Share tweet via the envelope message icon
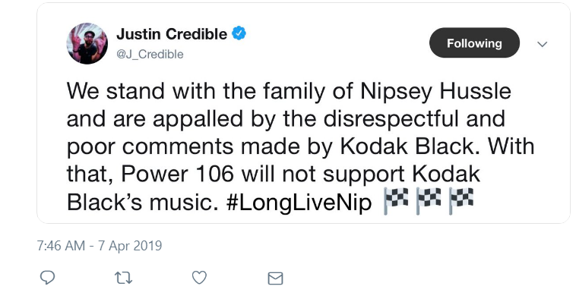 click(x=276, y=278)
